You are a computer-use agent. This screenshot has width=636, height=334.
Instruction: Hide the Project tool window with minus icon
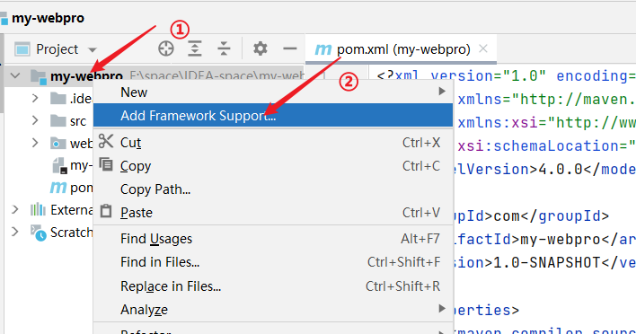pyautogui.click(x=289, y=48)
